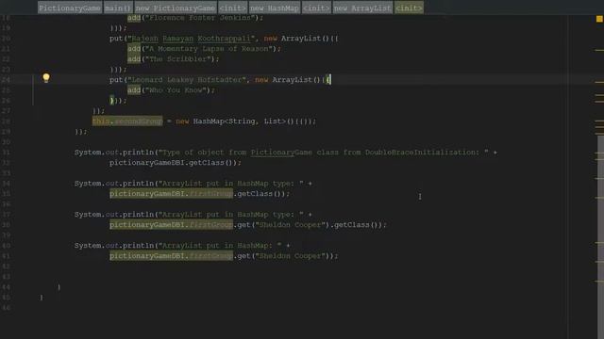
Task: Click "ArrayList put in HashMap: " string
Action: (220, 246)
